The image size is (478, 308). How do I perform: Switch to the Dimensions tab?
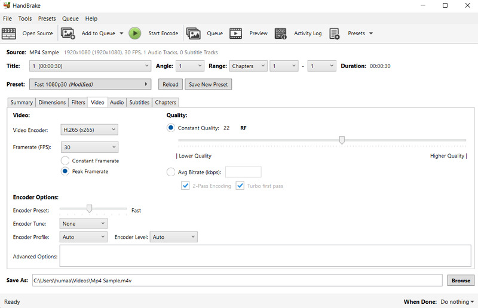point(52,102)
